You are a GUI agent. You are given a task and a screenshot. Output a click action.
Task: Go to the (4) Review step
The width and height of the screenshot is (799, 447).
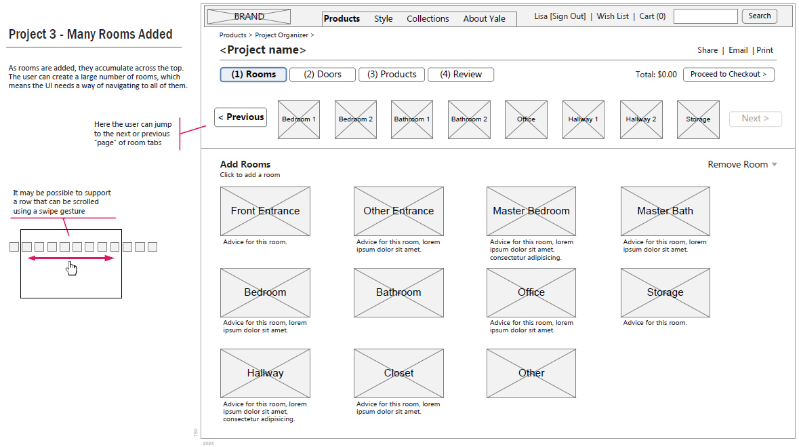tap(461, 75)
